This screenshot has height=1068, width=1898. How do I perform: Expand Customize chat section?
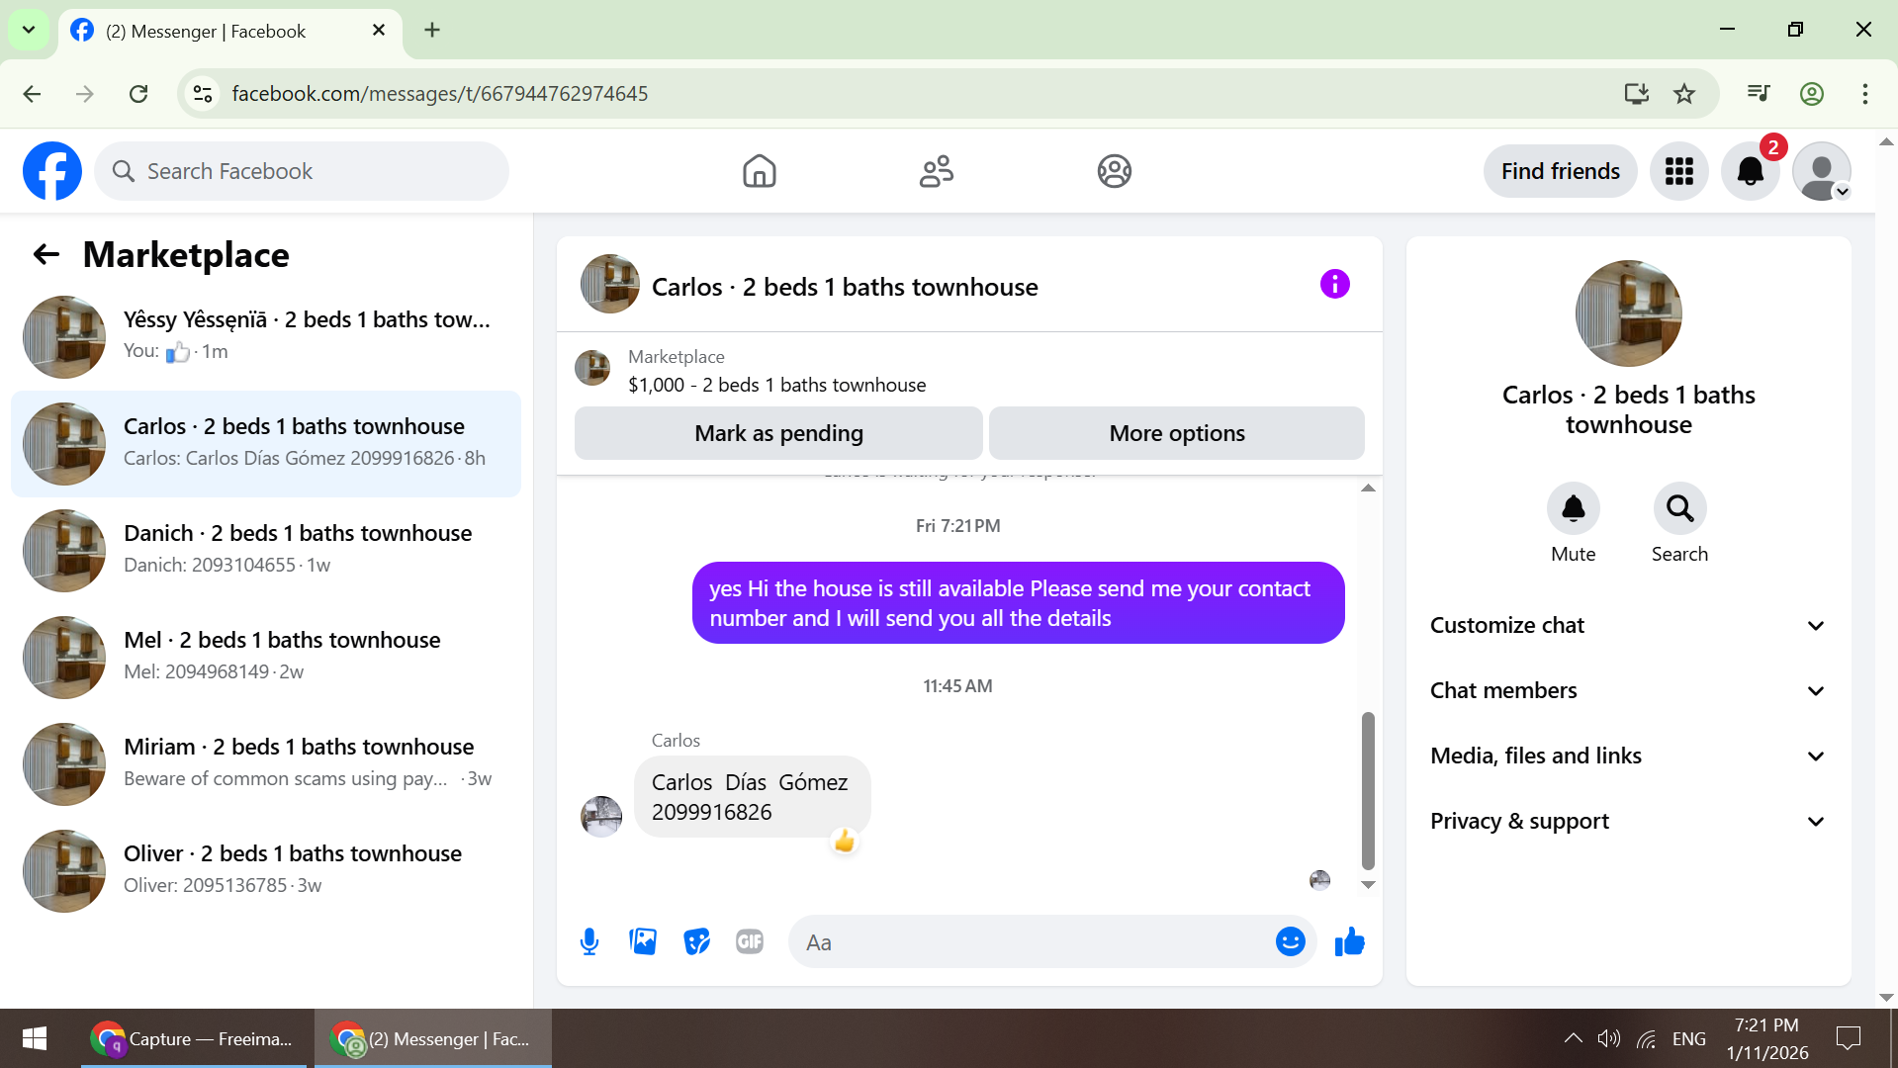pyautogui.click(x=1628, y=626)
